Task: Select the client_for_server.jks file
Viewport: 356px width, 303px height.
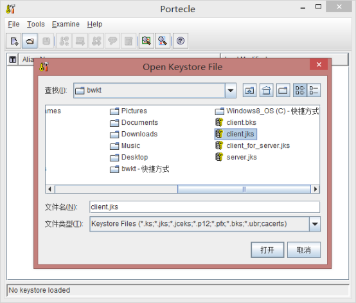Action: [x=253, y=145]
